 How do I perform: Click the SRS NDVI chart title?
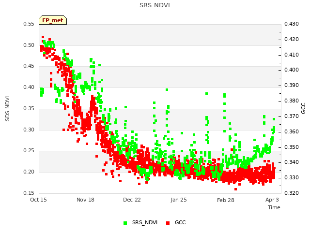coord(155,5)
